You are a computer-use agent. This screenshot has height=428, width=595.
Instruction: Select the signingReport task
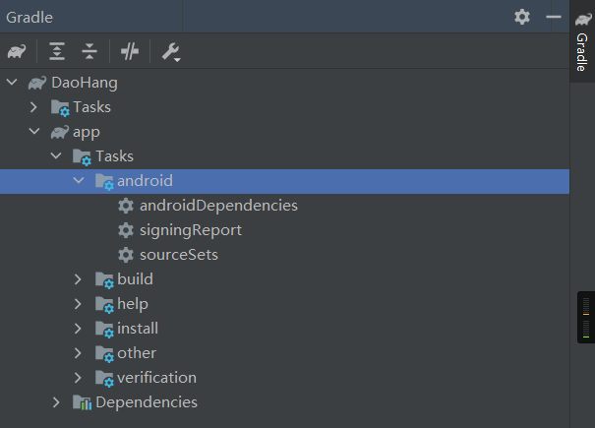click(x=190, y=230)
